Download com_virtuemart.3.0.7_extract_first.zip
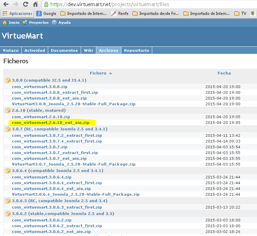The image size is (257, 236). point(55,153)
